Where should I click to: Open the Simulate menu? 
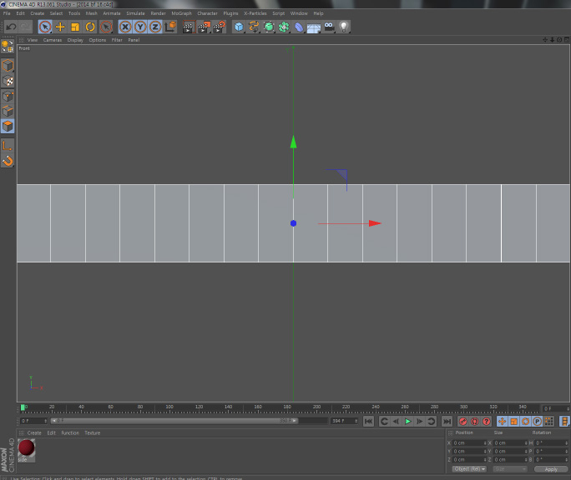pos(135,13)
